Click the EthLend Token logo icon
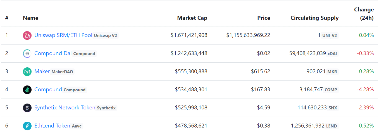This screenshot has width=384, height=135. (x=27, y=126)
